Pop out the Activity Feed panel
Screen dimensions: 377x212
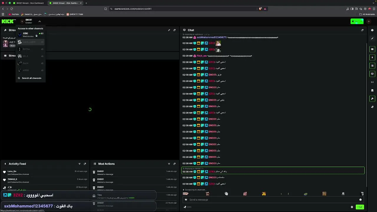tap(85, 164)
